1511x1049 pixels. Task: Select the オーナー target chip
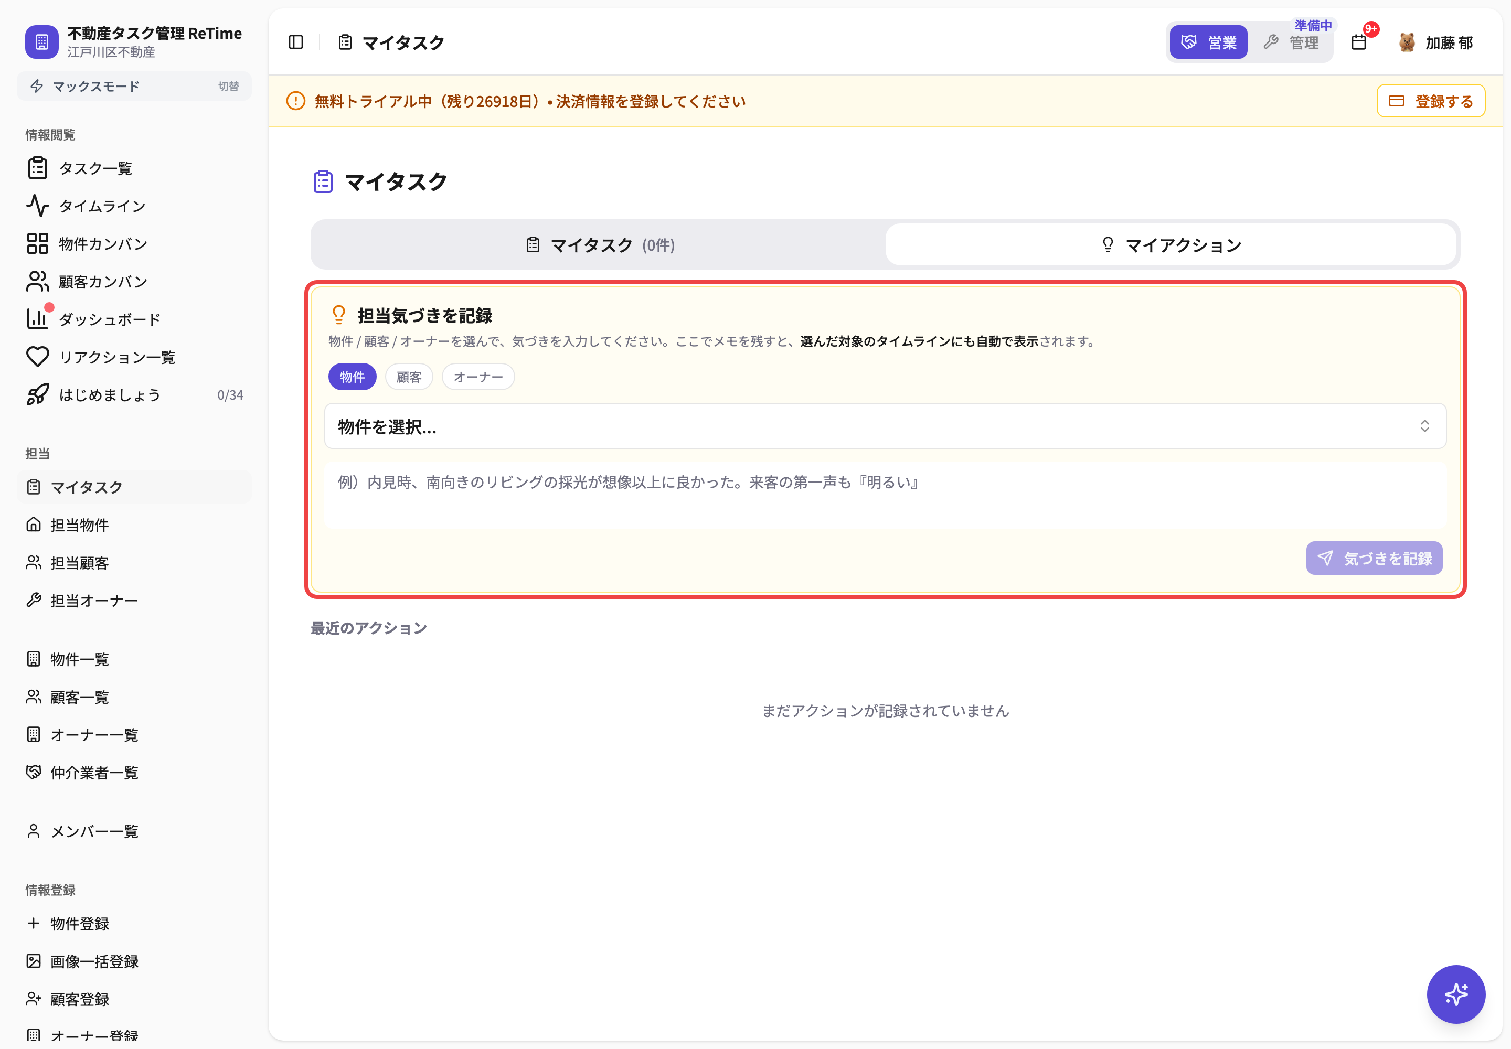pyautogui.click(x=478, y=377)
